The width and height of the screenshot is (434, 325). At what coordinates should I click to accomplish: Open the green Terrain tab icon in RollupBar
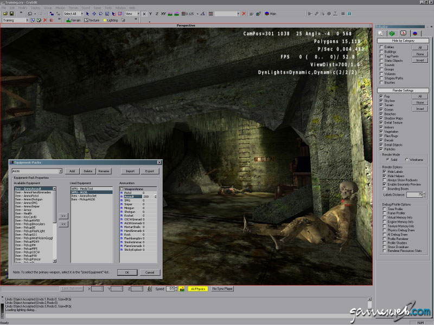pos(392,34)
